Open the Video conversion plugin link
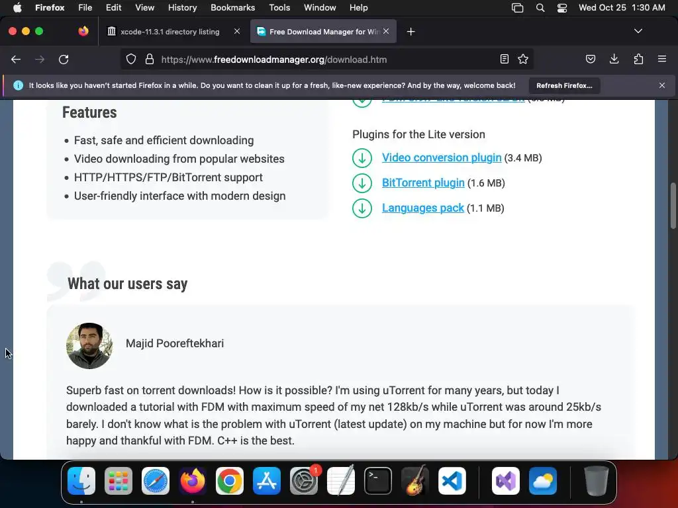This screenshot has height=508, width=678. [x=442, y=157]
